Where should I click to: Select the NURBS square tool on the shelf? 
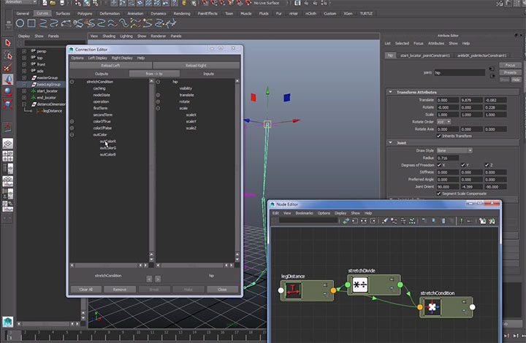(31, 23)
